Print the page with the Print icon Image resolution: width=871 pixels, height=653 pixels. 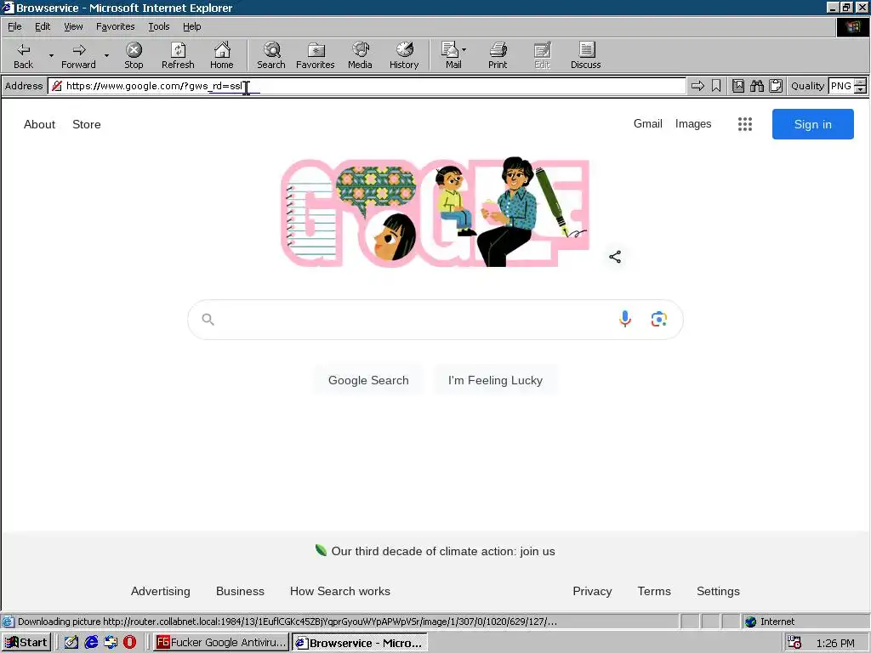(x=498, y=55)
